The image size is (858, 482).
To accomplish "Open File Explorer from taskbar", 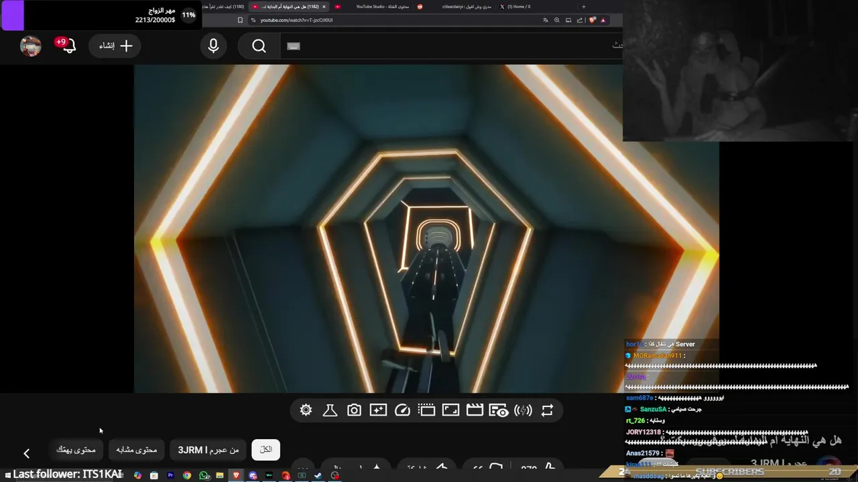I will click(x=220, y=475).
